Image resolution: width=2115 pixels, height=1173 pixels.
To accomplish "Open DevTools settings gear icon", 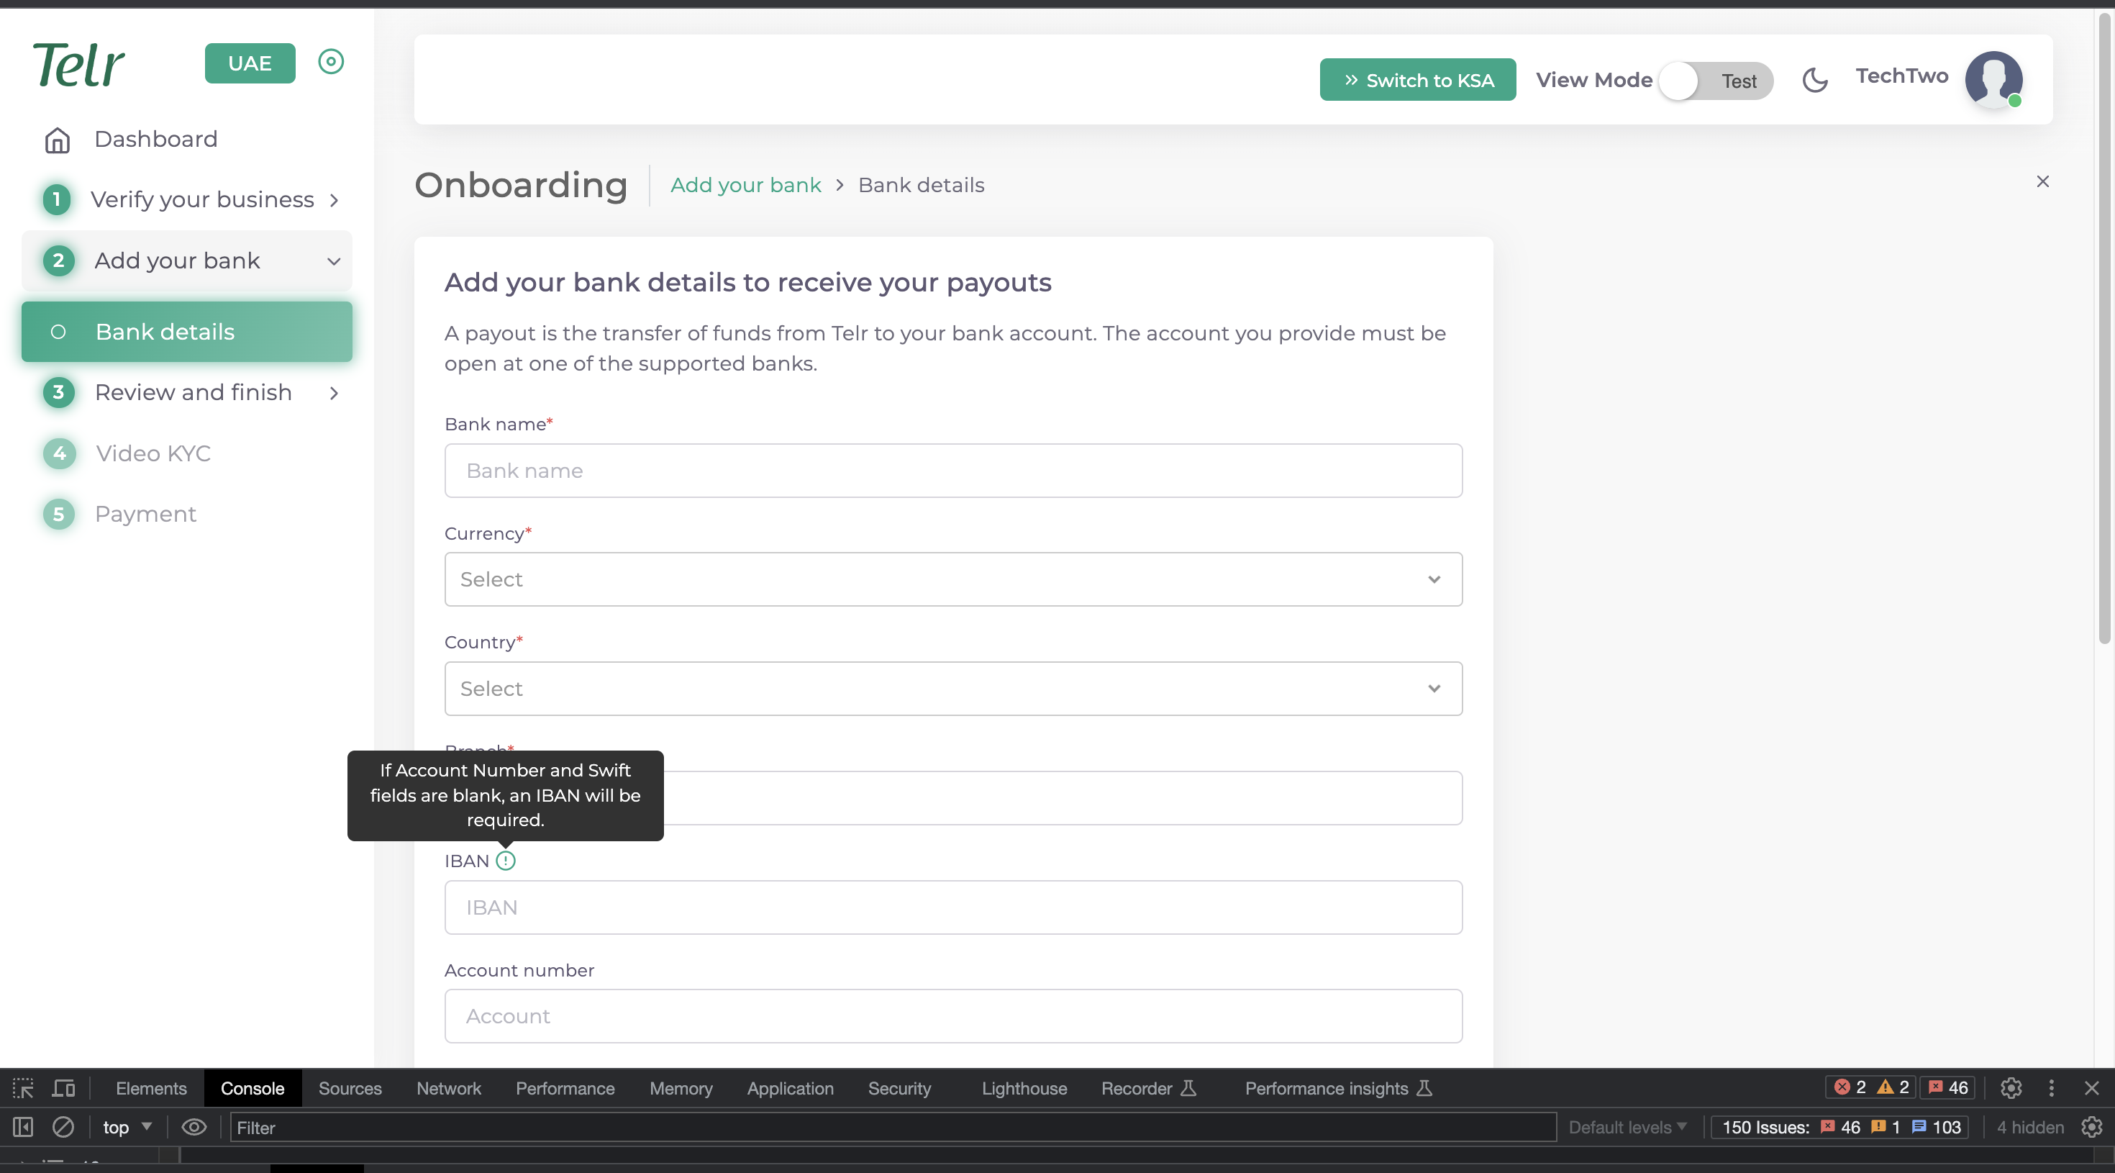I will [2011, 1088].
